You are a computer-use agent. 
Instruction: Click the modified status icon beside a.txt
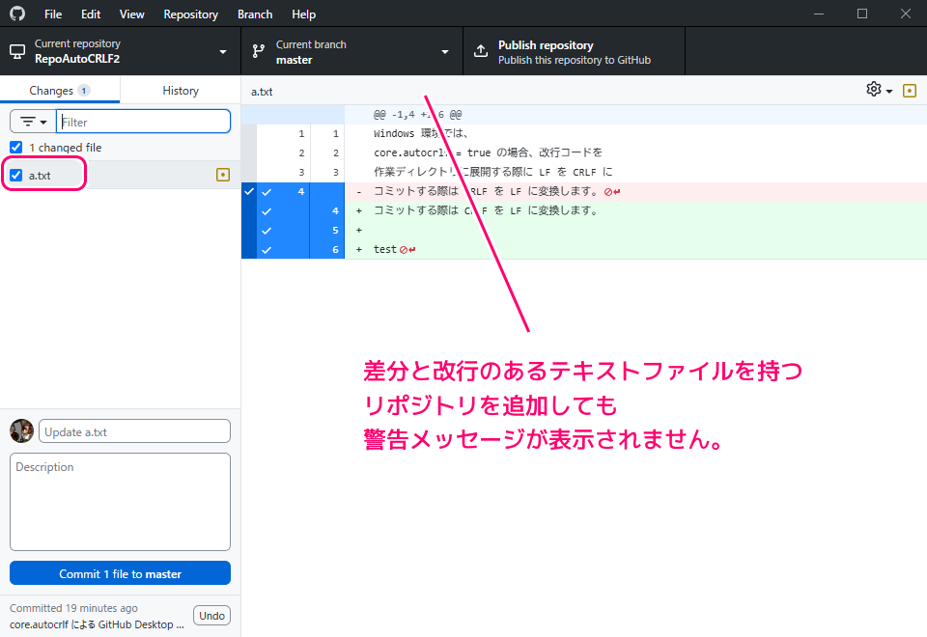tap(223, 175)
